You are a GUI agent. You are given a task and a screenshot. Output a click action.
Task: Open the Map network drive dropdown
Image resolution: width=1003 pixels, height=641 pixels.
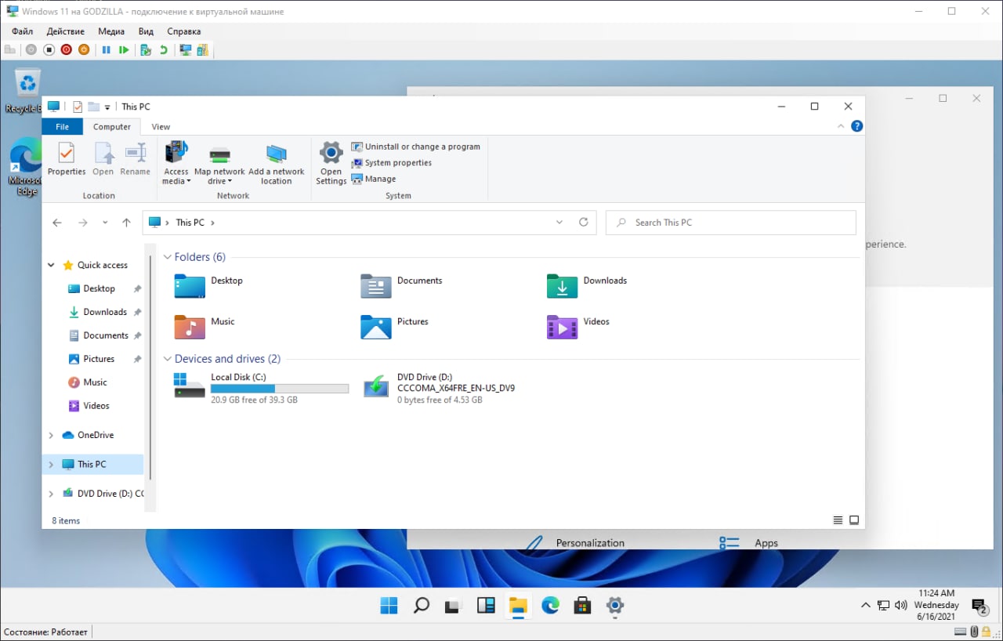click(x=219, y=163)
